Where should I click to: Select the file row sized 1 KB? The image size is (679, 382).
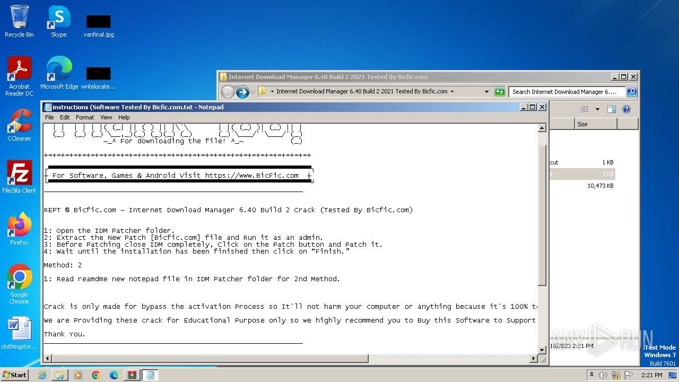582,162
